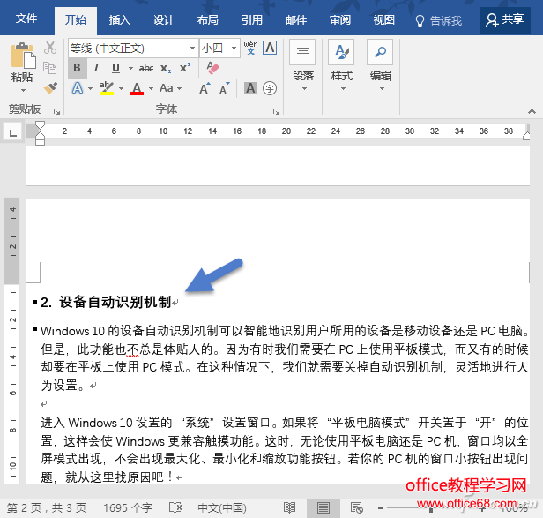Apply the red font color swatch
The height and width of the screenshot is (518, 543).
136,87
